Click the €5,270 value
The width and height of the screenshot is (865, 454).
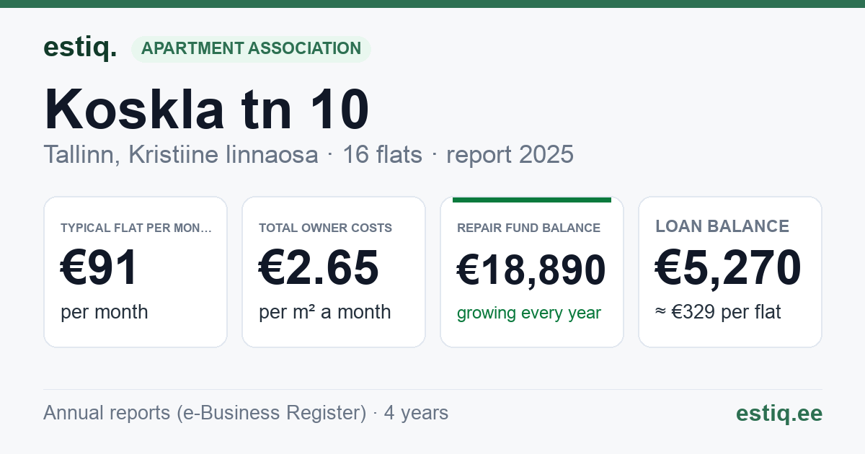coord(728,267)
